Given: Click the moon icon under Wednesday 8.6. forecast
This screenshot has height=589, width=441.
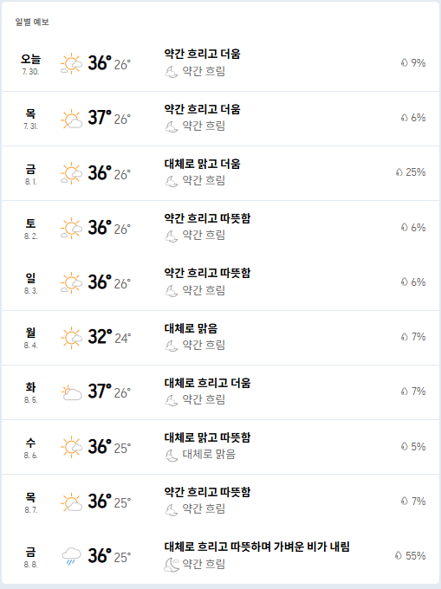Looking at the screenshot, I should (172, 456).
